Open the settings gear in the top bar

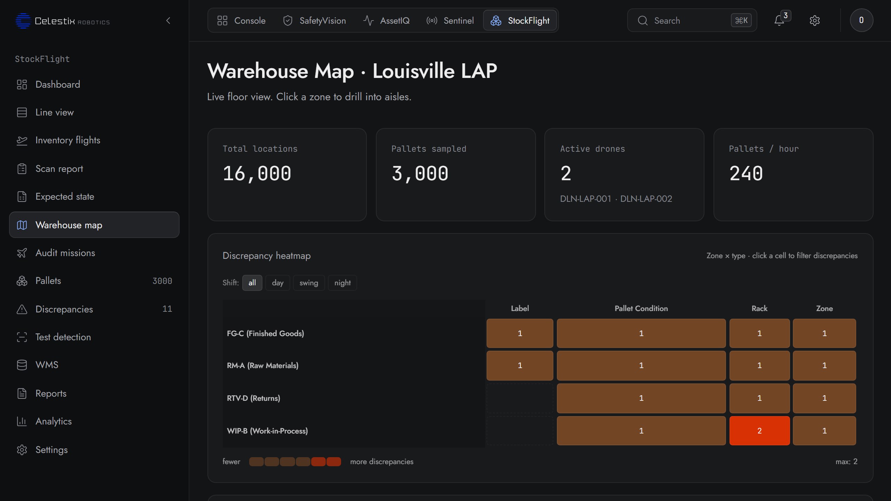pos(815,21)
